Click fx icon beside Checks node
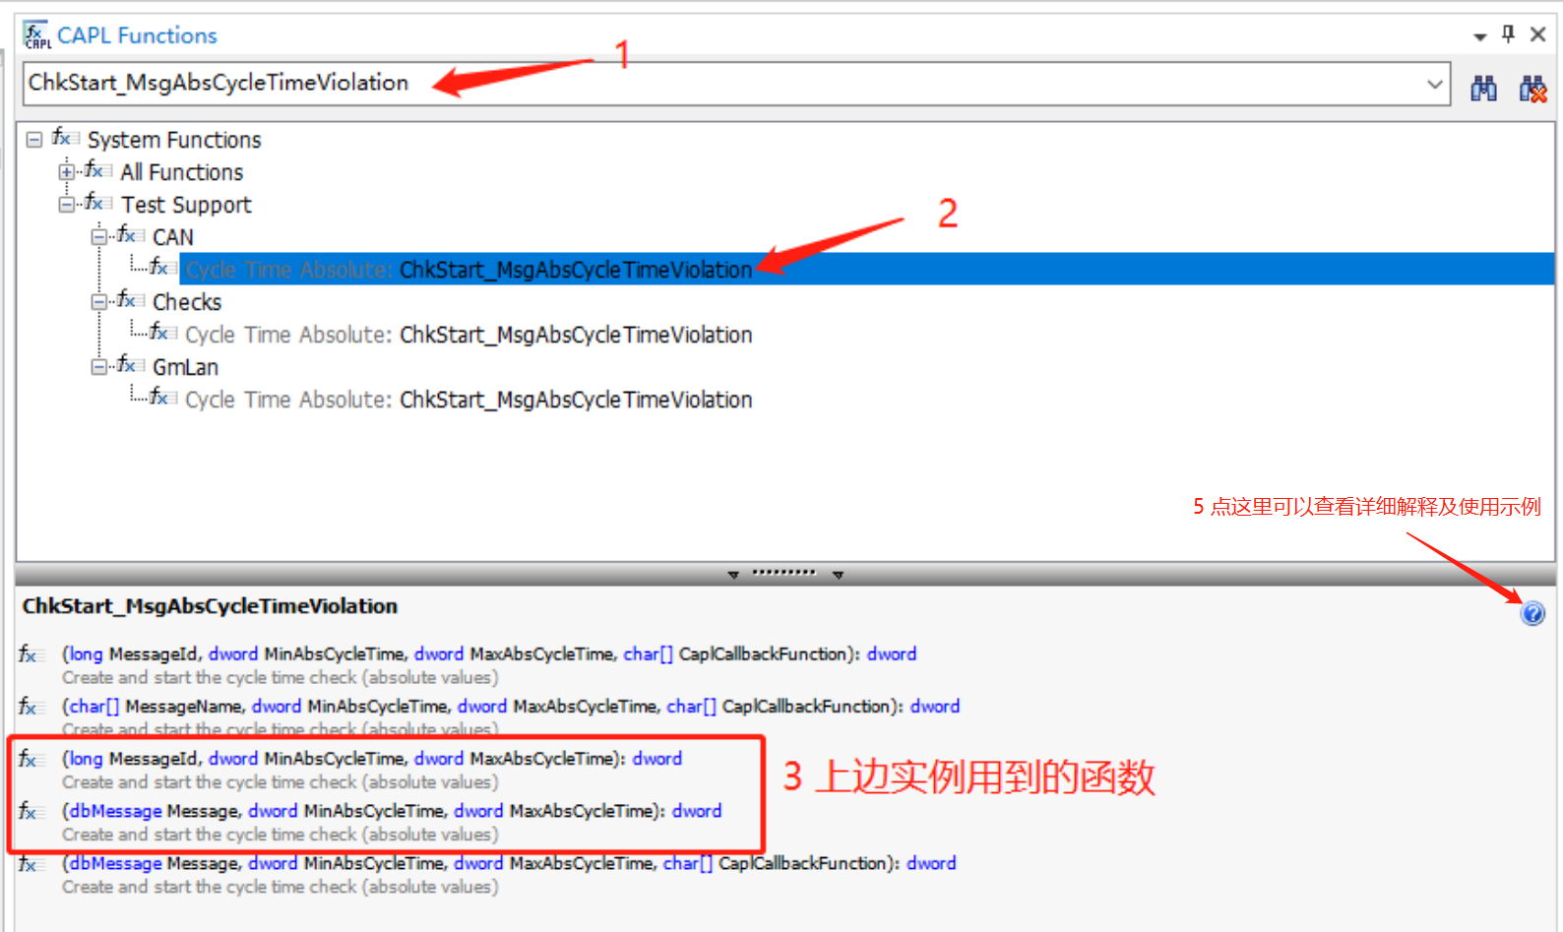This screenshot has height=932, width=1563. (x=130, y=300)
